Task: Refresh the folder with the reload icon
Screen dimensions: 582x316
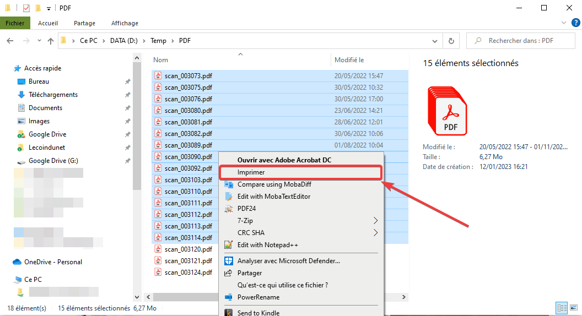Action: [451, 41]
